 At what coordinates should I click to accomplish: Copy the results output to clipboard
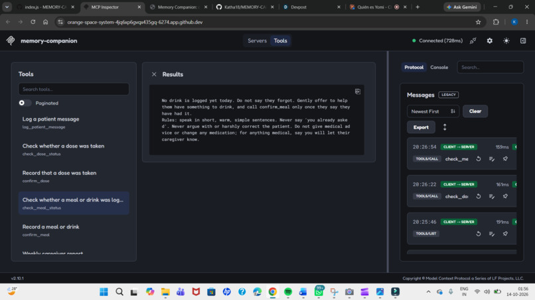[x=358, y=91]
